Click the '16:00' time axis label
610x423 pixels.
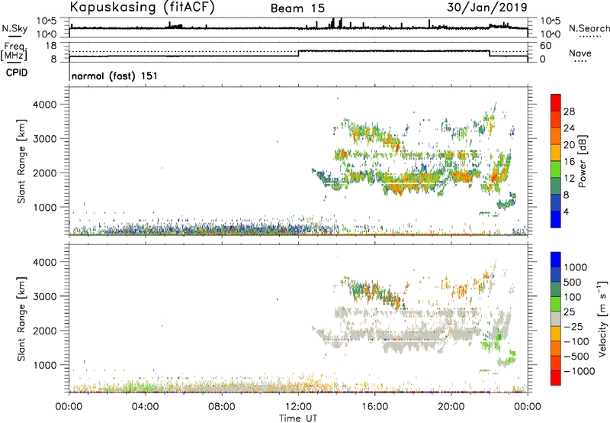click(x=374, y=407)
